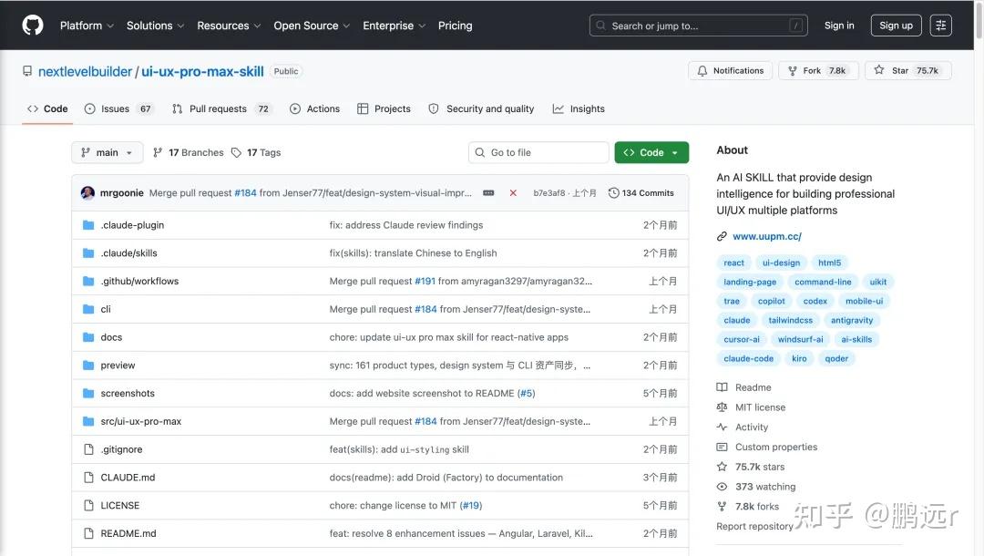
Task: Open the Platform dropdown menu
Action: [87, 26]
